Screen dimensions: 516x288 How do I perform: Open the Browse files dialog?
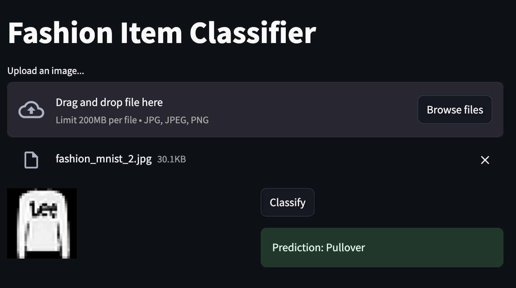455,110
